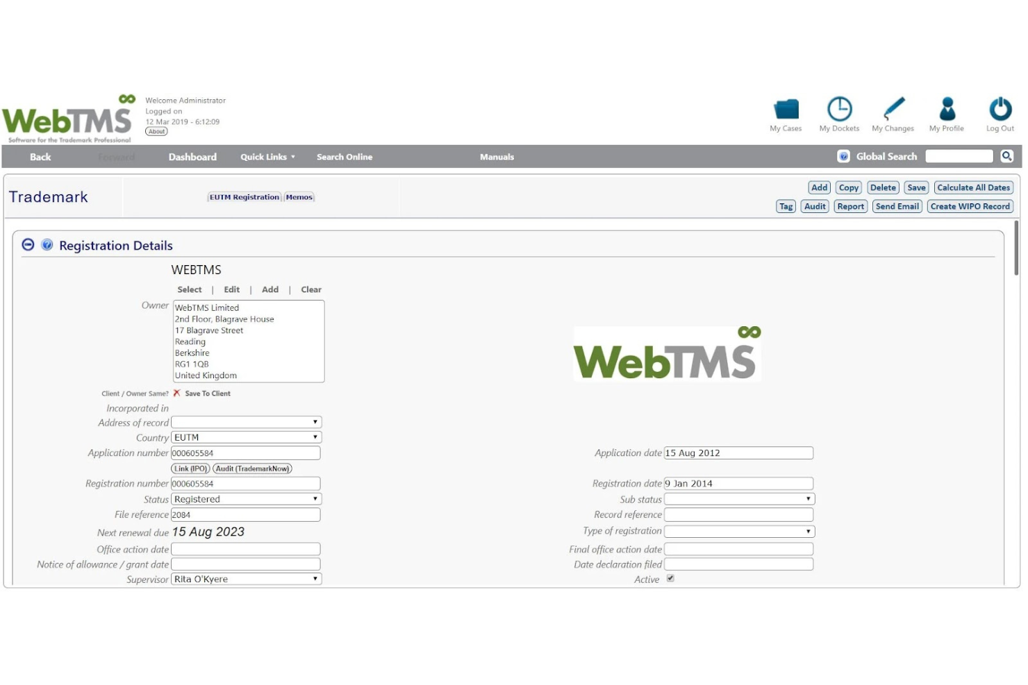Click the Global Search input field
The height and width of the screenshot is (685, 1028).
click(x=959, y=156)
